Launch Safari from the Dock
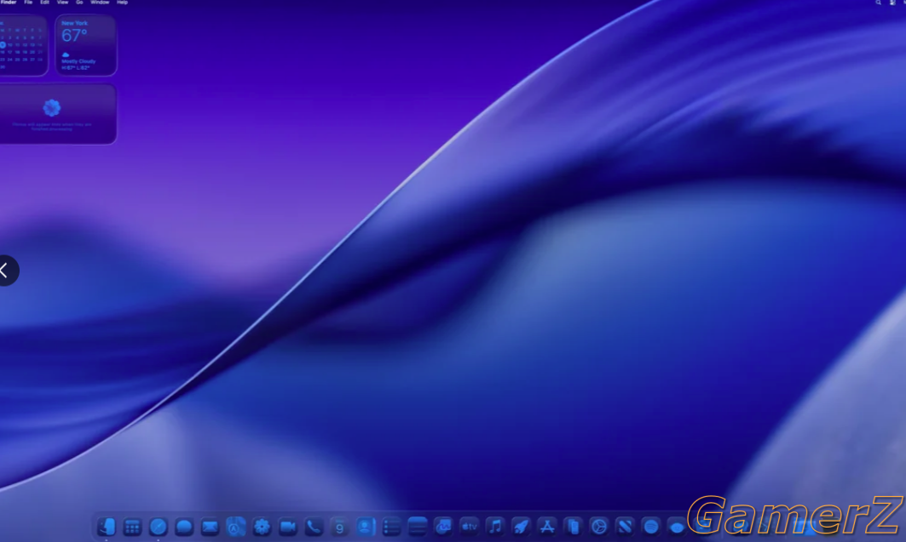The image size is (906, 542). click(159, 527)
